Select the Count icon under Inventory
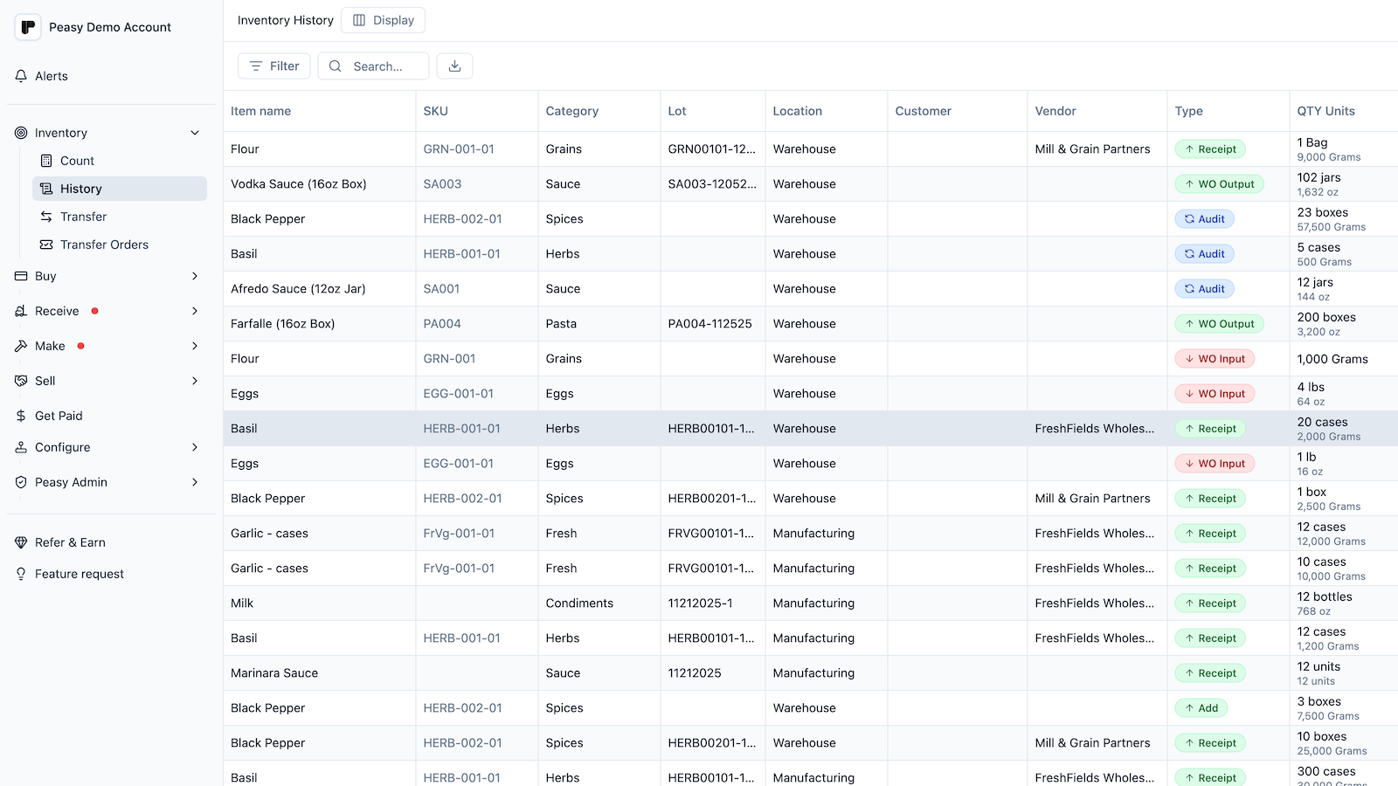Screen dimensions: 1398x786 [45, 161]
